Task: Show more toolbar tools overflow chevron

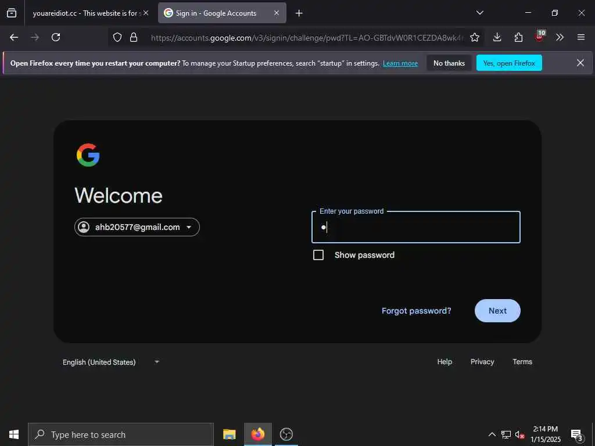Action: 560,37
